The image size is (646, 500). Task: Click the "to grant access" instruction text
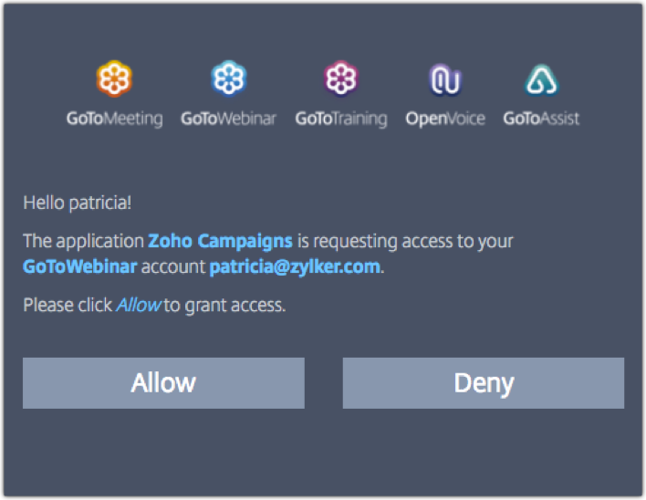click(x=224, y=305)
